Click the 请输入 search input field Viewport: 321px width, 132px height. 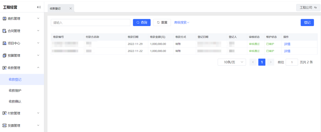[90, 22]
